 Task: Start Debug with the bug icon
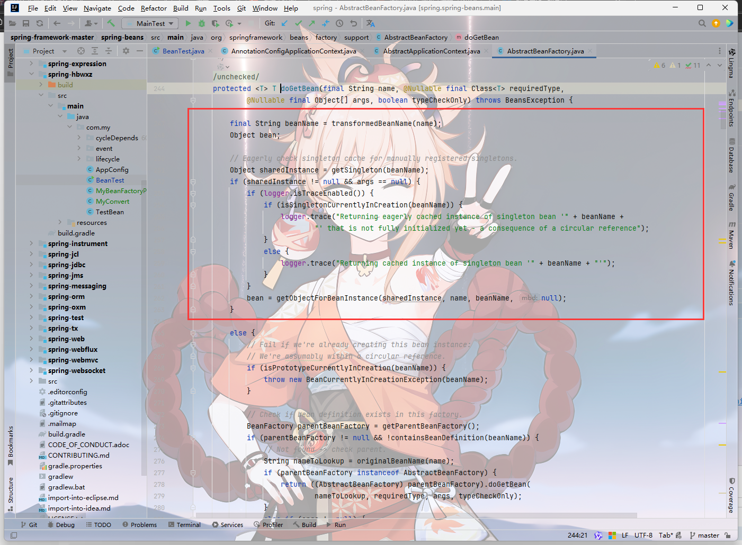202,23
